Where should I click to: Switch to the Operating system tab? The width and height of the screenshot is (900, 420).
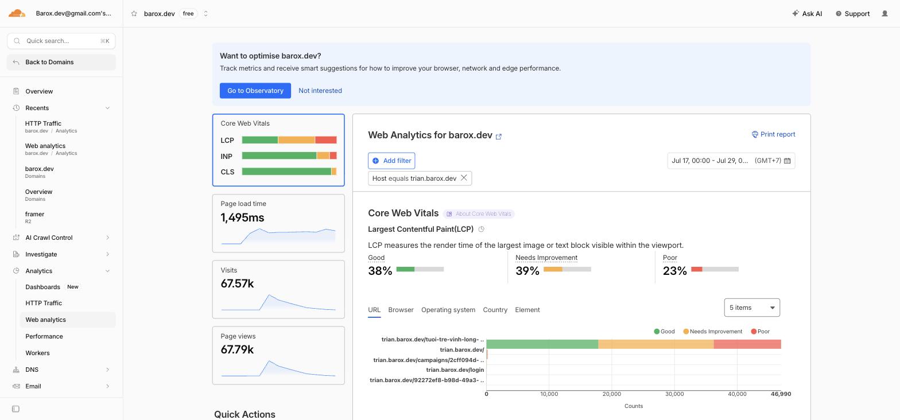(x=448, y=310)
